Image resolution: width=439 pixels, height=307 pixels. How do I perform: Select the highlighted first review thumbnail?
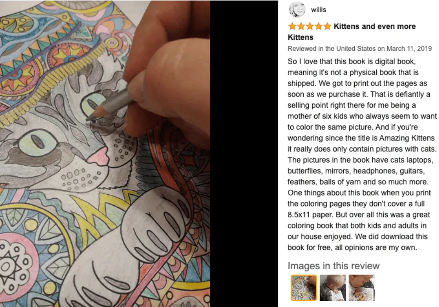click(x=304, y=288)
